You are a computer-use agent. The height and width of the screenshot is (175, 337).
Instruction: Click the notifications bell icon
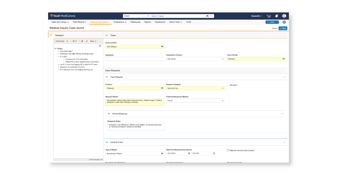(277, 16)
